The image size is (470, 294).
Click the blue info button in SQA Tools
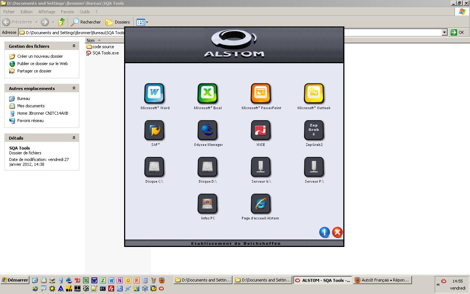tap(325, 232)
